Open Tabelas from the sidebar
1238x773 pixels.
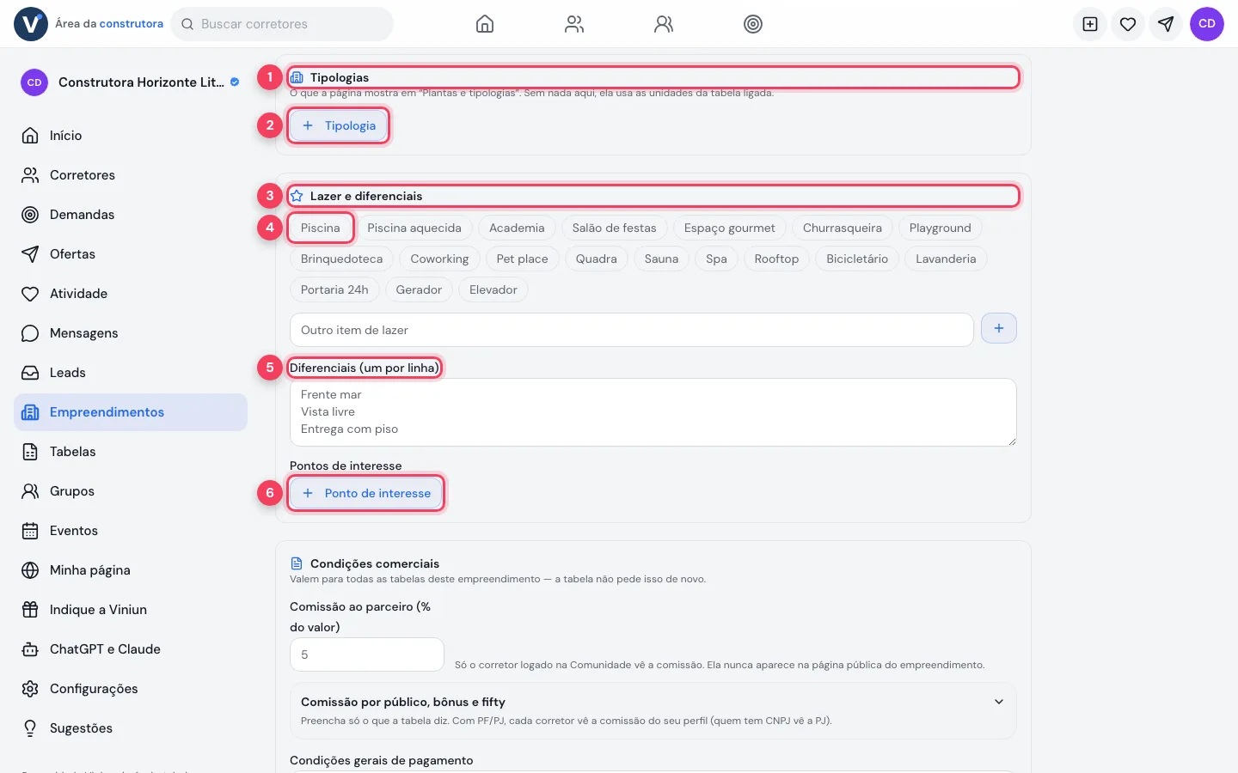pyautogui.click(x=131, y=452)
